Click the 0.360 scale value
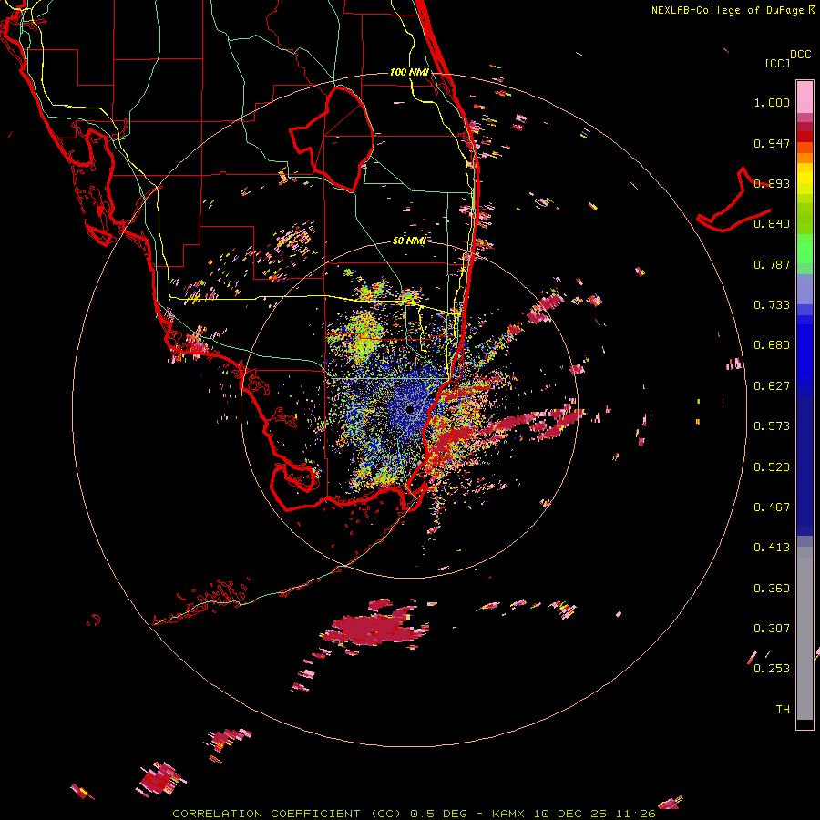 pos(772,589)
